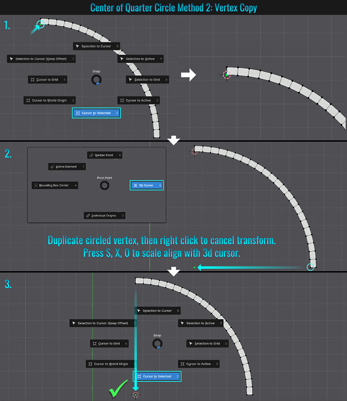
Task: Pick Median Point in Pivot Point pie
Action: [x=104, y=155]
